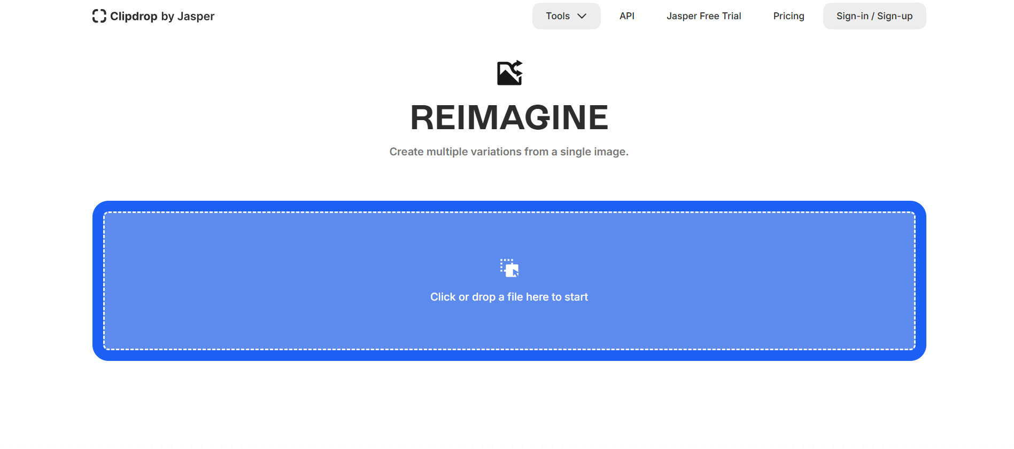1014x449 pixels.
Task: Click 'Click or drop a file here to start'
Action: [x=509, y=297]
